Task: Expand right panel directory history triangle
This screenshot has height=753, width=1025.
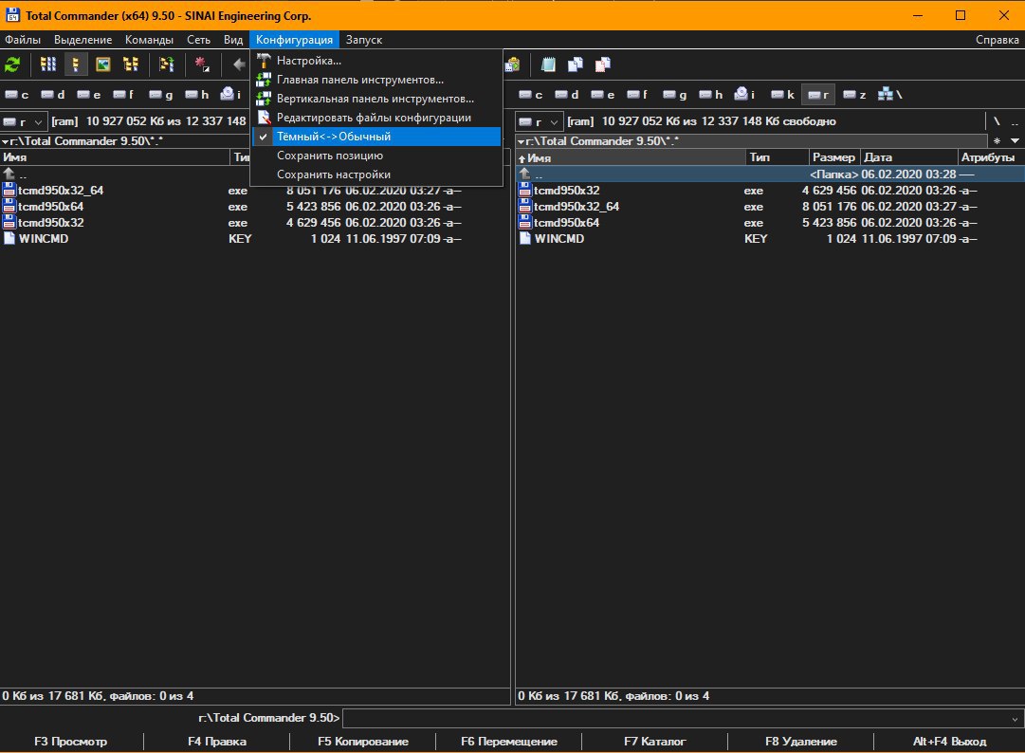Action: point(1016,140)
